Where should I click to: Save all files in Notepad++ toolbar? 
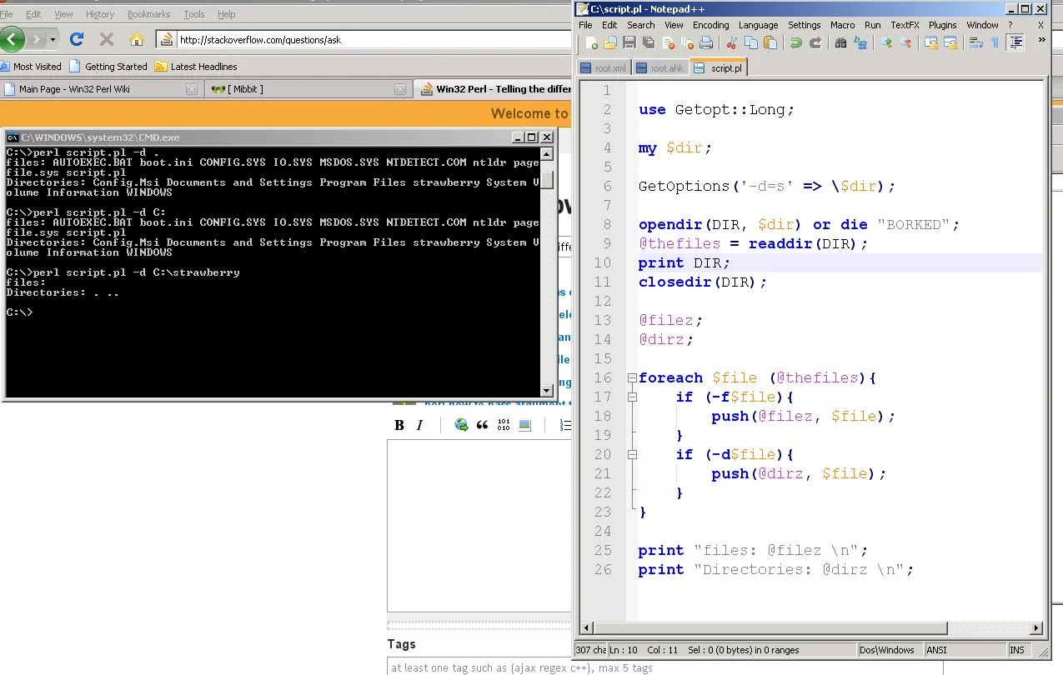(x=648, y=42)
